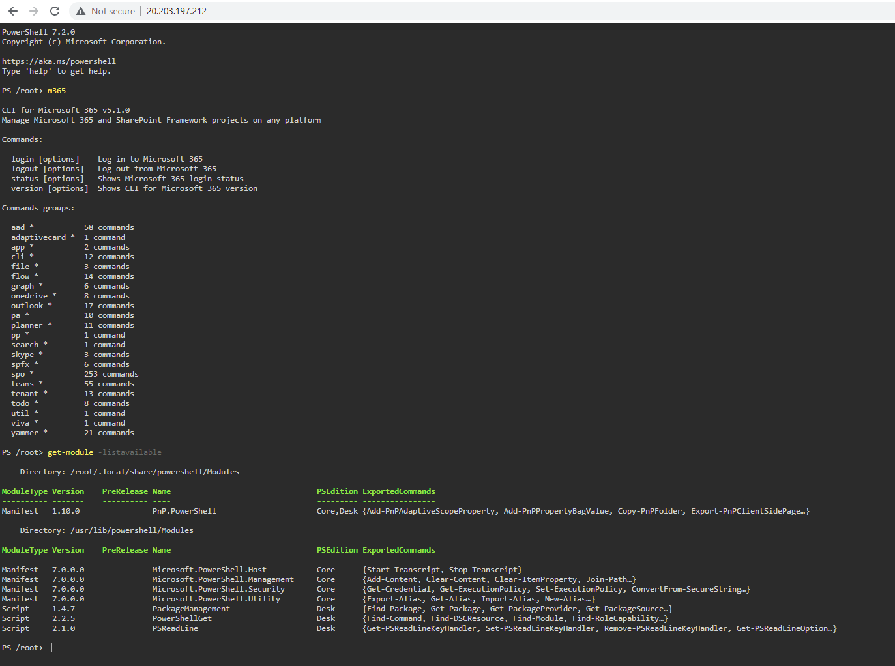Click the page refresh icon
Image resolution: width=895 pixels, height=666 pixels.
tap(55, 10)
